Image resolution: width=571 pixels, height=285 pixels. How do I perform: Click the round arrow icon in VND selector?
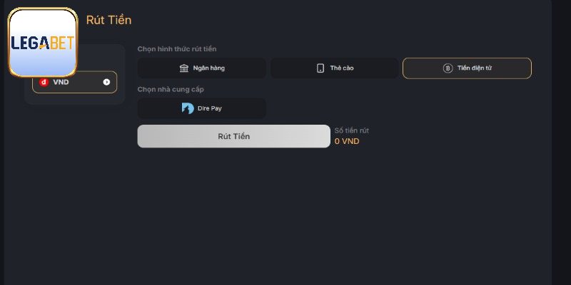point(106,82)
